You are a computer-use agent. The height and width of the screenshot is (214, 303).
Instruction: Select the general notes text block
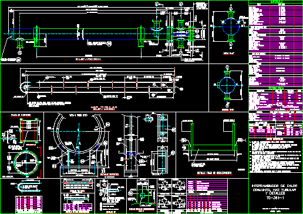275,156
